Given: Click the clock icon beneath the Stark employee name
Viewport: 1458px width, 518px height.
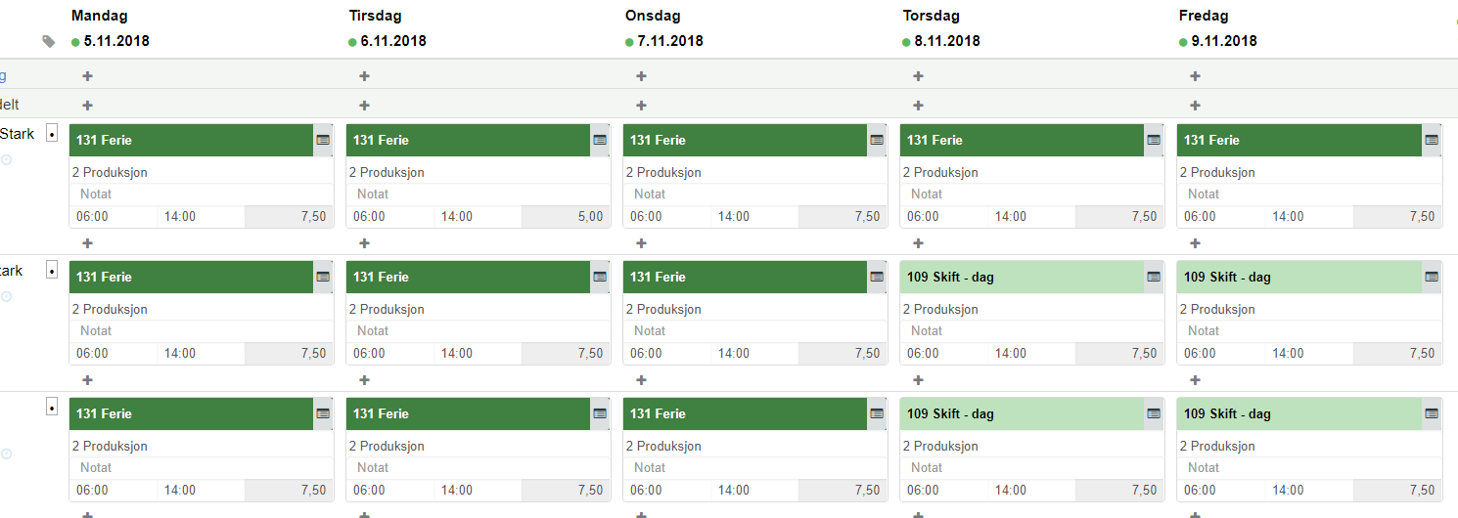Looking at the screenshot, I should [x=6, y=159].
